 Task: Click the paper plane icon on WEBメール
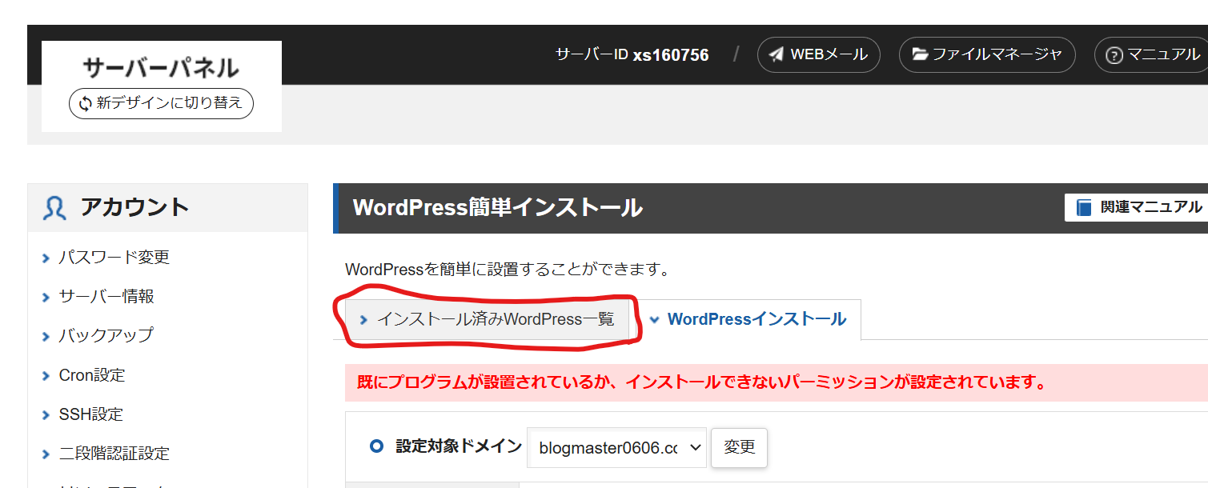[x=776, y=54]
